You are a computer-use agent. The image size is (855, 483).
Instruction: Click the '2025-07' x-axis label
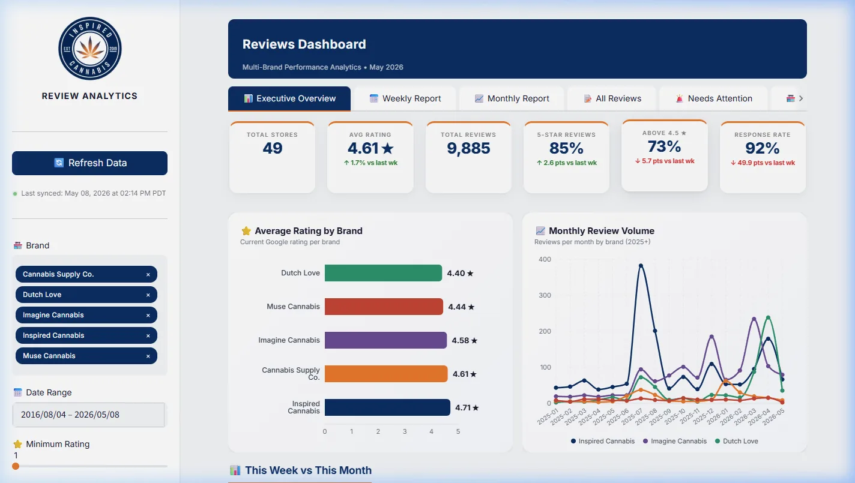coord(633,416)
